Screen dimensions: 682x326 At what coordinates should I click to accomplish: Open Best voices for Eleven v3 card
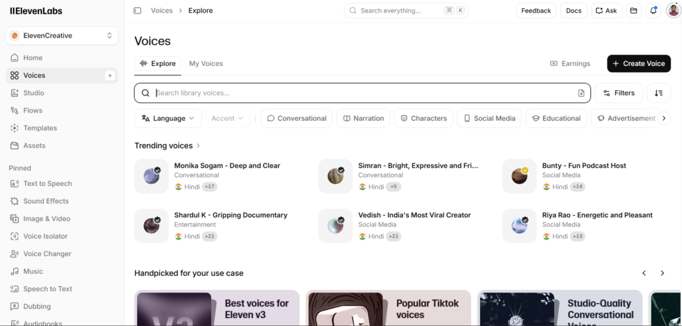click(217, 308)
